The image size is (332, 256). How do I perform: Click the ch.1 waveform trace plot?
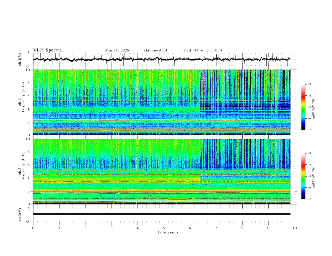pos(162,59)
